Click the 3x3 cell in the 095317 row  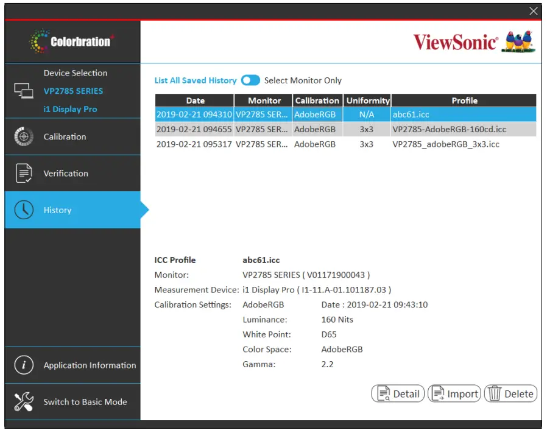coord(366,144)
